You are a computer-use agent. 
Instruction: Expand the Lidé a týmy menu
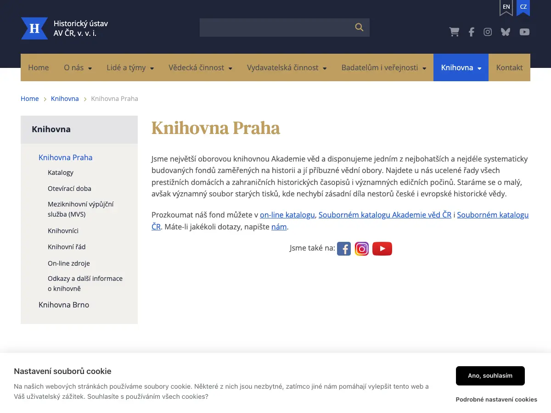(x=130, y=67)
